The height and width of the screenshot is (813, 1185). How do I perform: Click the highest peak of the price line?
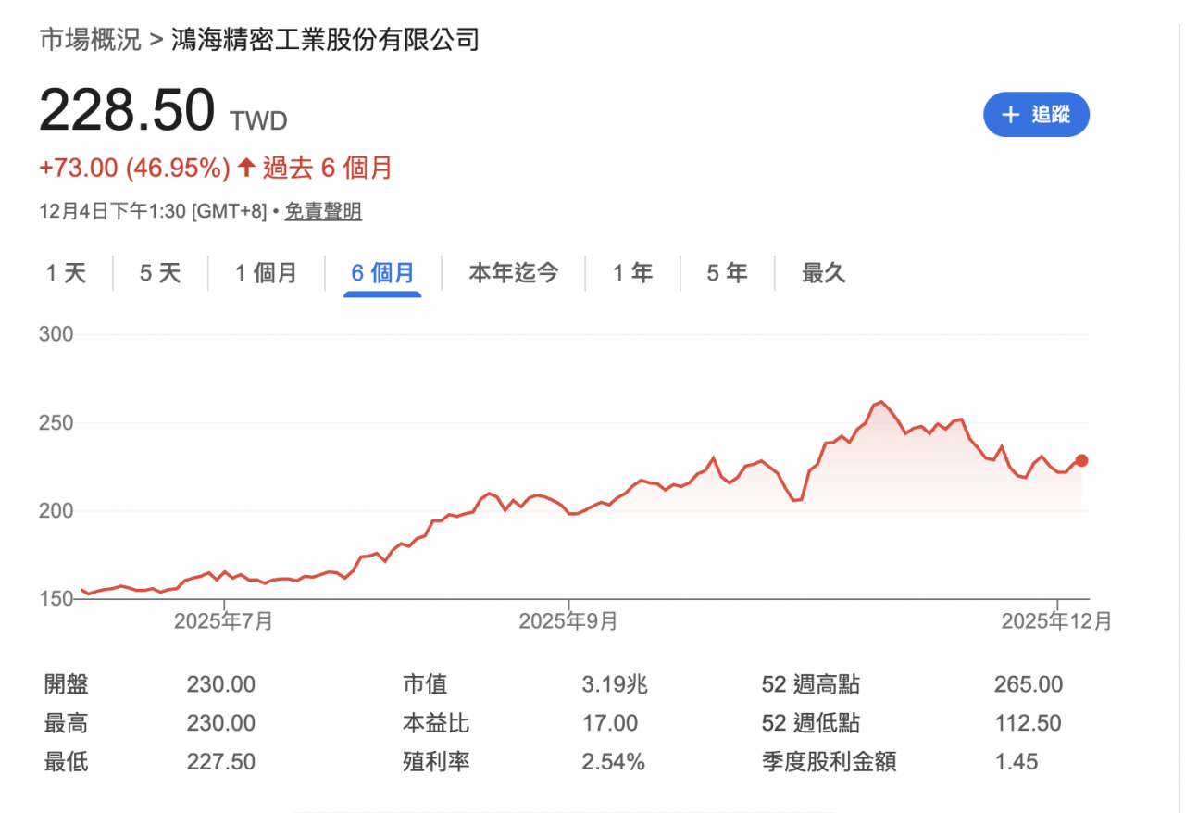(x=880, y=402)
